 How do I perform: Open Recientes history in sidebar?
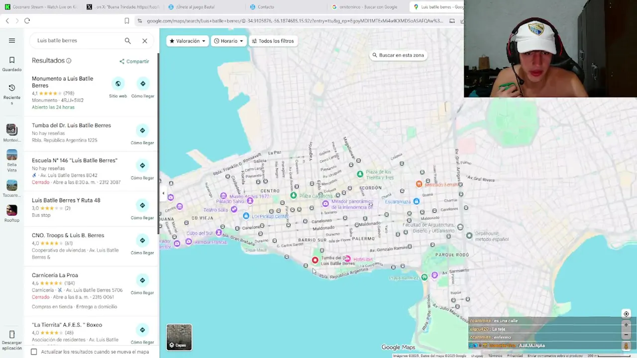click(x=12, y=94)
